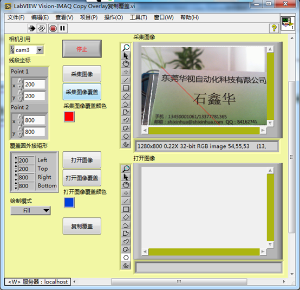Pause VI execution with the pause icon

(x=63, y=28)
